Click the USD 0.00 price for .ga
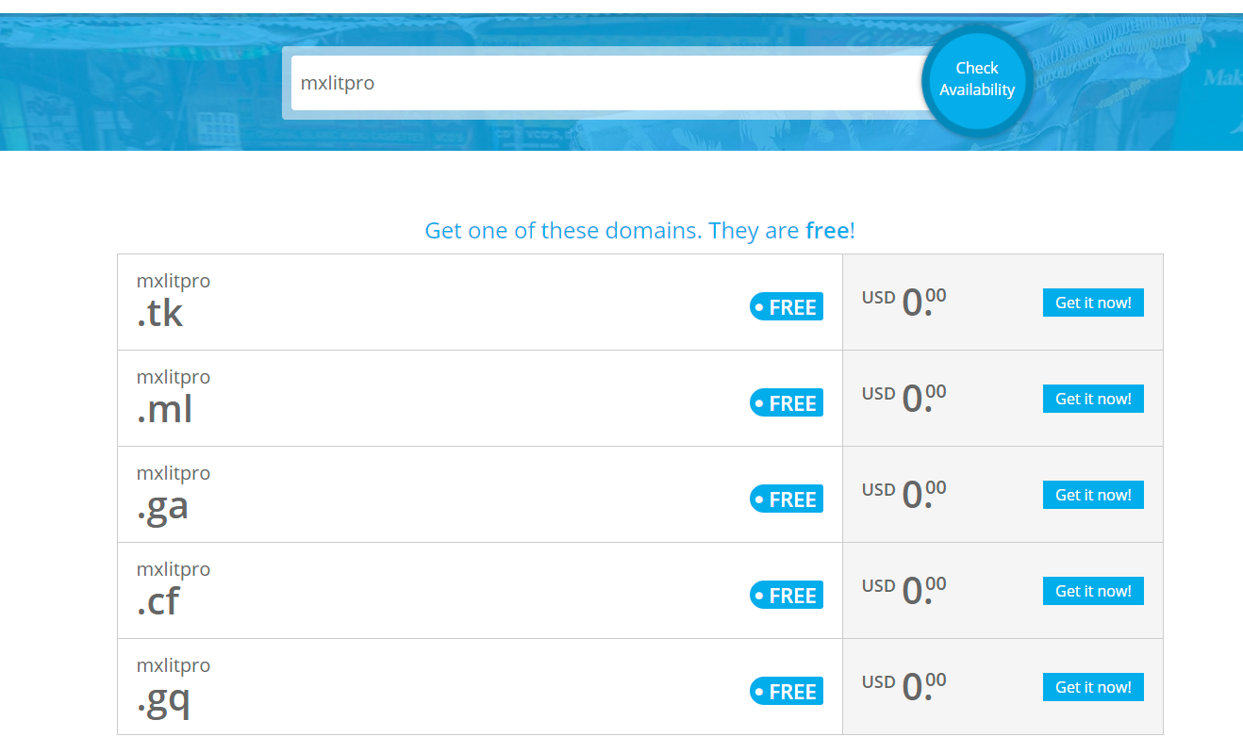The image size is (1243, 753). [x=903, y=495]
